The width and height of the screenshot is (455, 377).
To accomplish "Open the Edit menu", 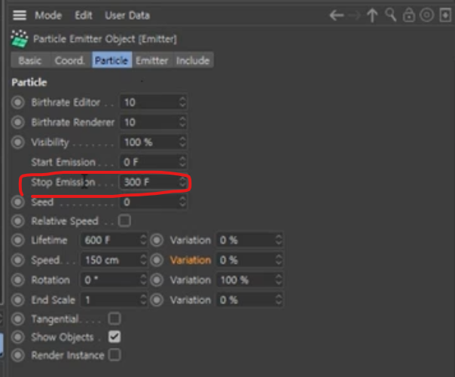I will pos(84,15).
